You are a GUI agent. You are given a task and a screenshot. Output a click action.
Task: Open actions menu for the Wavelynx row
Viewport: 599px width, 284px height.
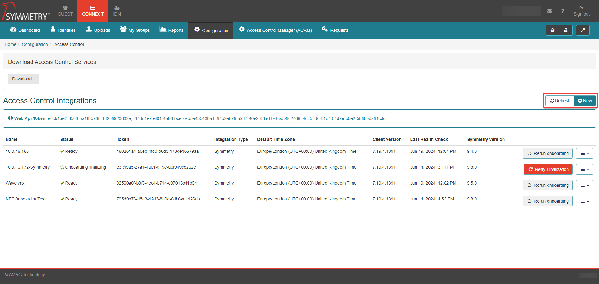coord(584,185)
